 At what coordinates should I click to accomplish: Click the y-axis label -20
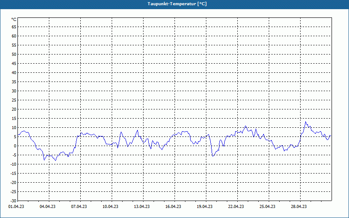click(14, 182)
